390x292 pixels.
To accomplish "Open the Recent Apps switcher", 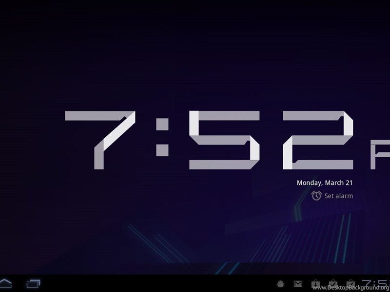I will (33, 283).
